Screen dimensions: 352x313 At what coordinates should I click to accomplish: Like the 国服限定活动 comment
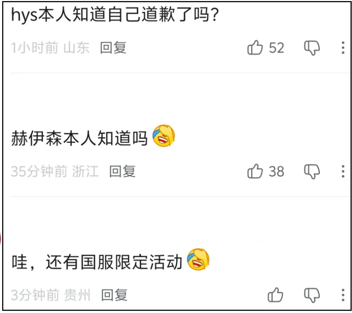tap(275, 295)
